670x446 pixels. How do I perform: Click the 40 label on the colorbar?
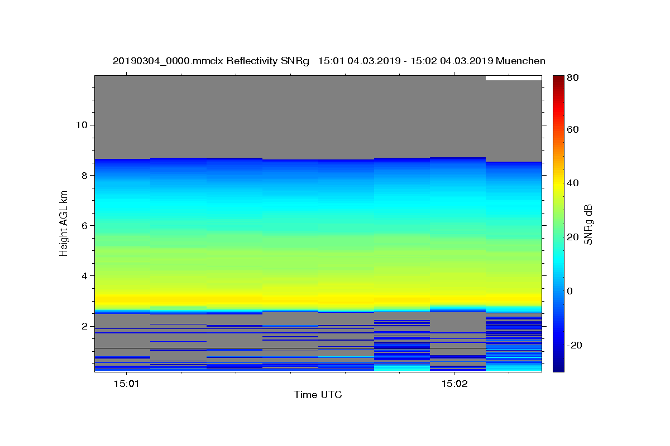pyautogui.click(x=573, y=183)
